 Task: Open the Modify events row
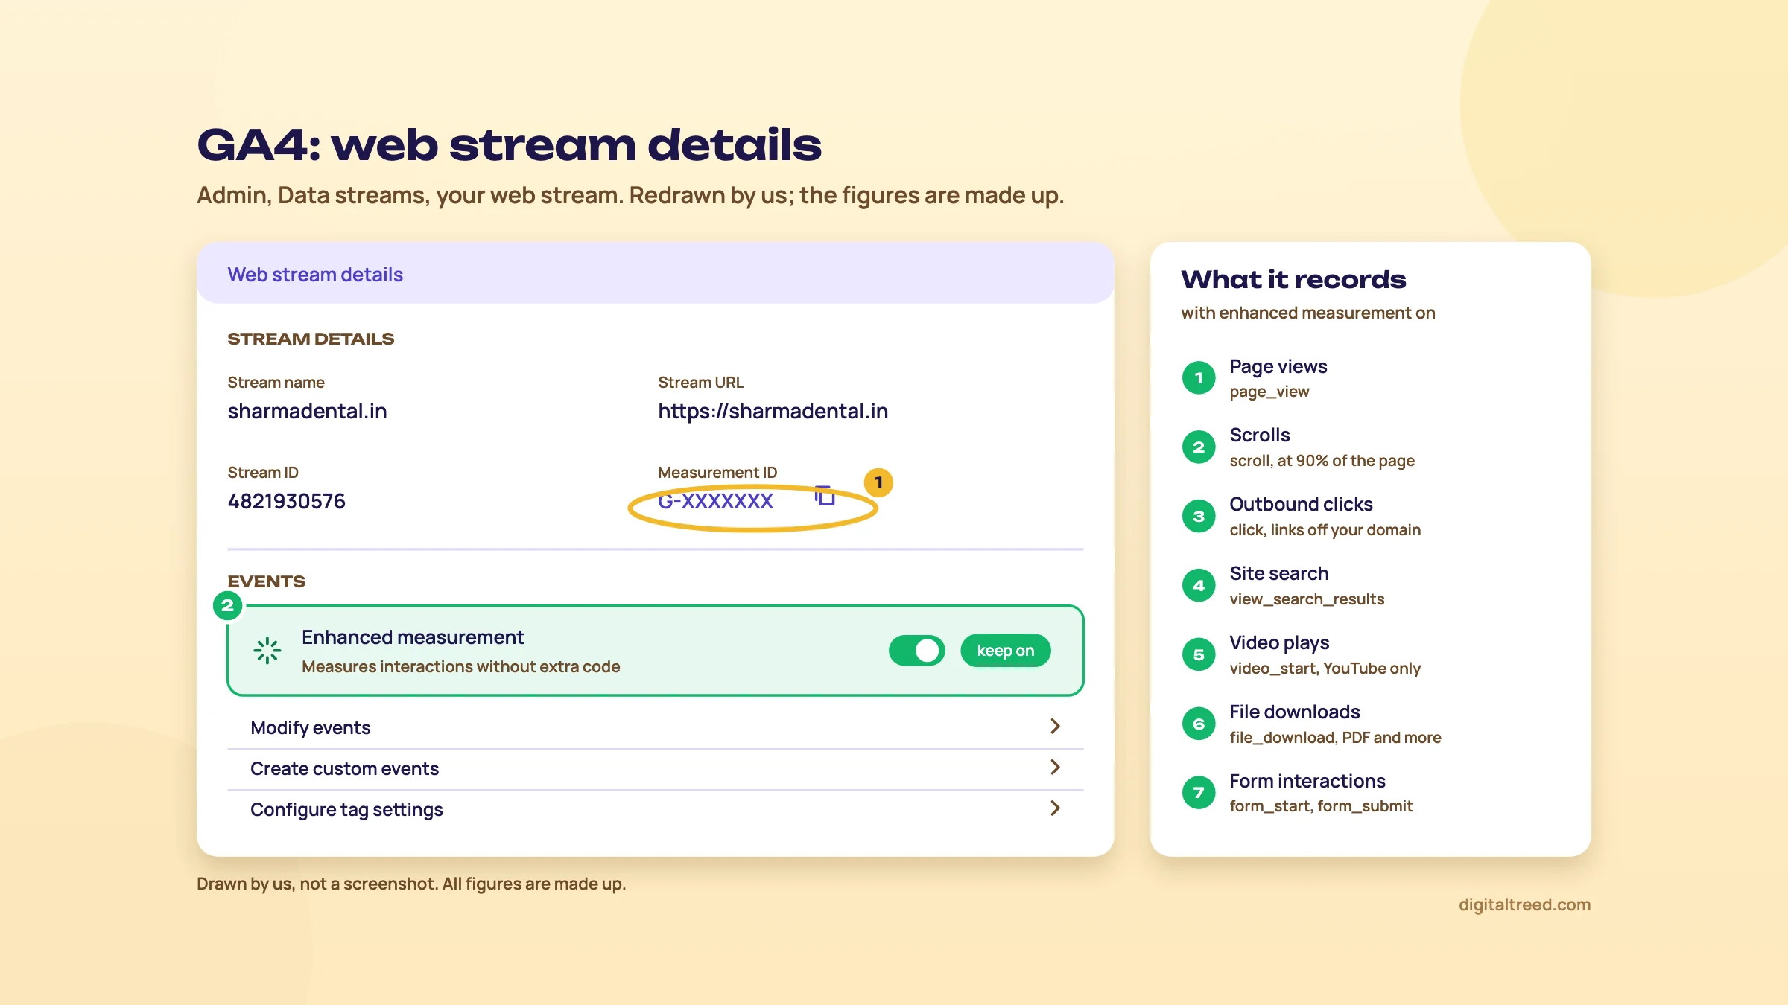656,727
